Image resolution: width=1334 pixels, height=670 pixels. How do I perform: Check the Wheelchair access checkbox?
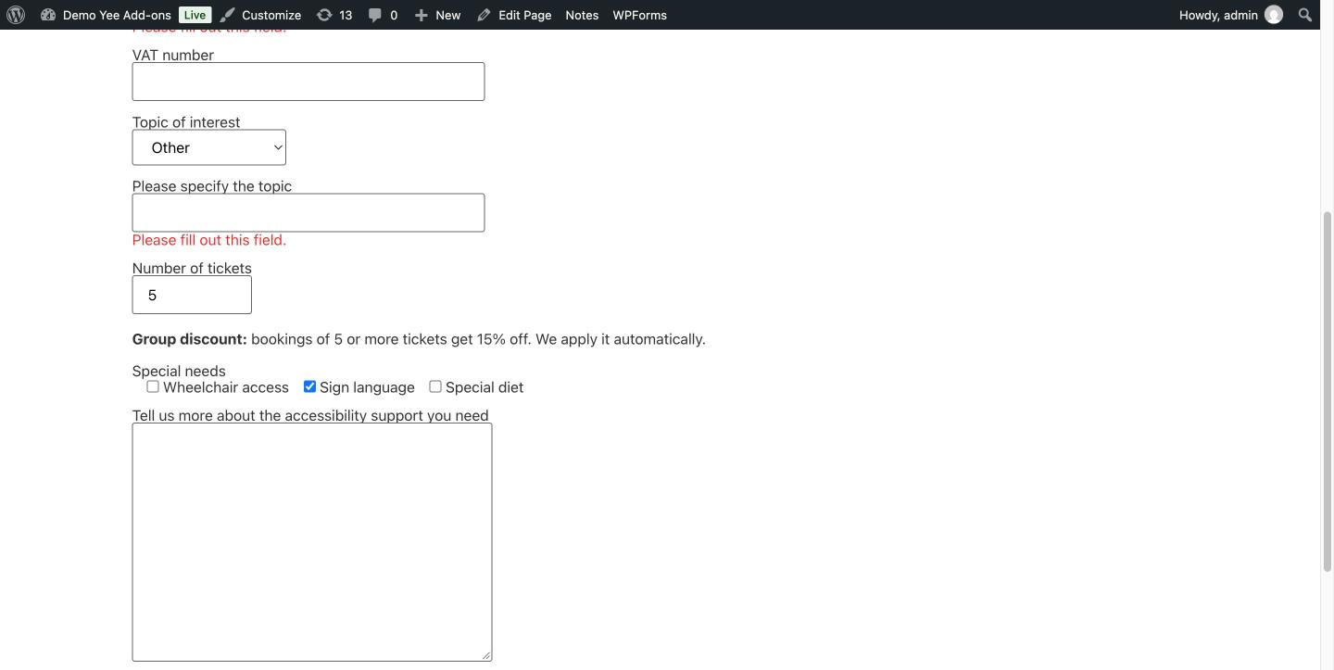[153, 386]
